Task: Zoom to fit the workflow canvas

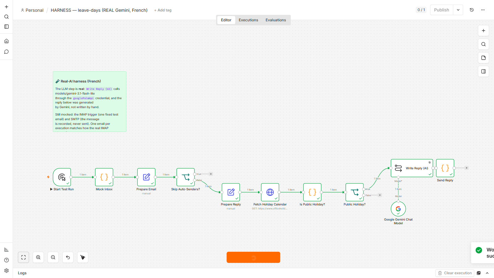Action: tap(23, 257)
